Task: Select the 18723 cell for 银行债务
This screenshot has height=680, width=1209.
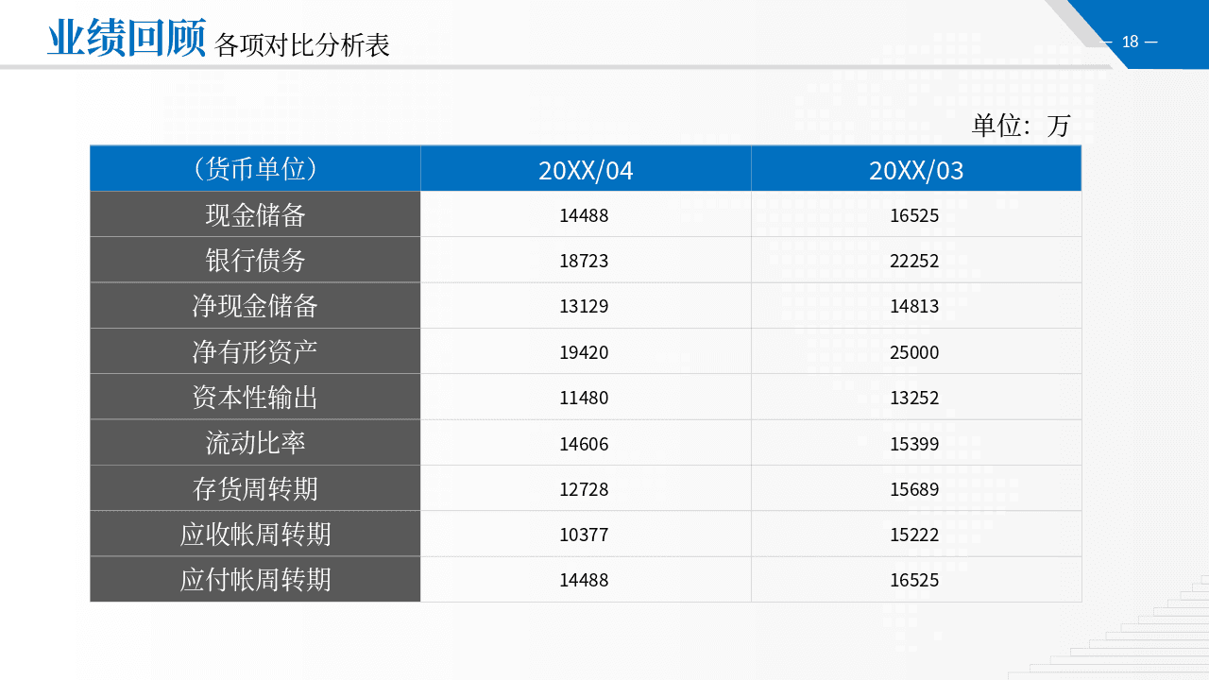Action: pyautogui.click(x=586, y=260)
